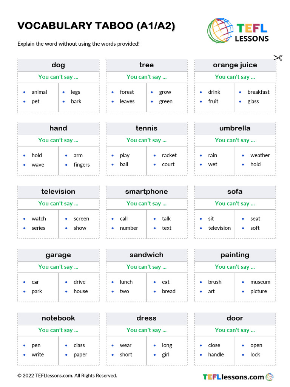Click the copyright notice text

pyautogui.click(x=67, y=376)
